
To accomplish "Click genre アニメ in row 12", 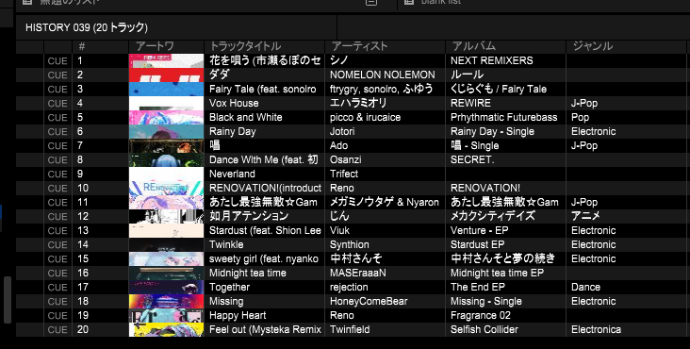I will pyautogui.click(x=585, y=216).
